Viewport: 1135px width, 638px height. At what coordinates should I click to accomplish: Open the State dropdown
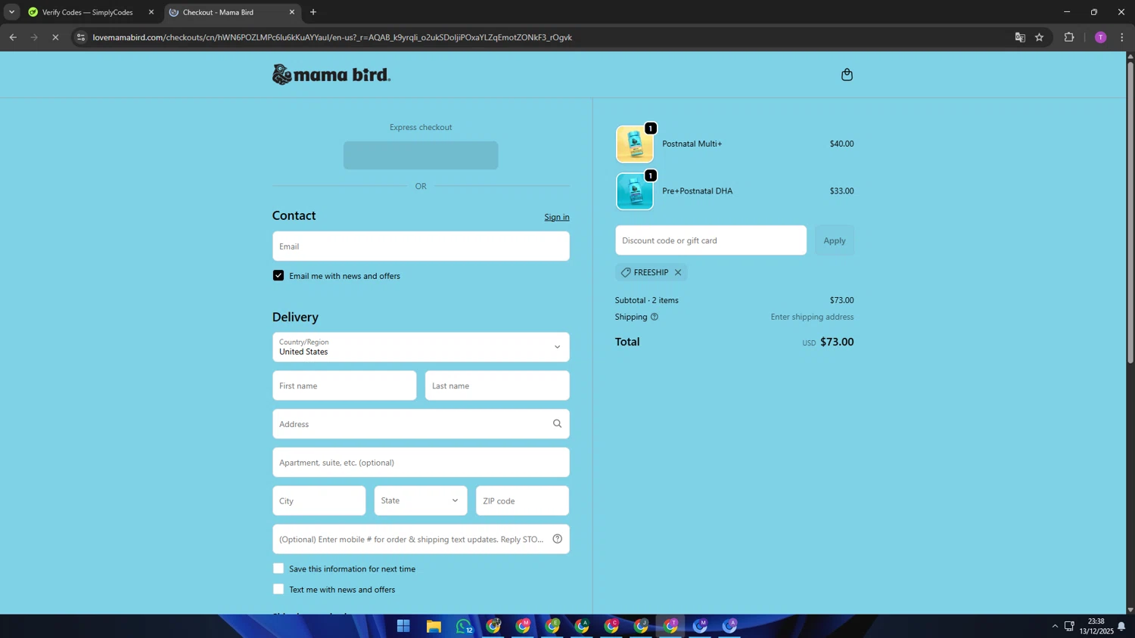point(421,500)
